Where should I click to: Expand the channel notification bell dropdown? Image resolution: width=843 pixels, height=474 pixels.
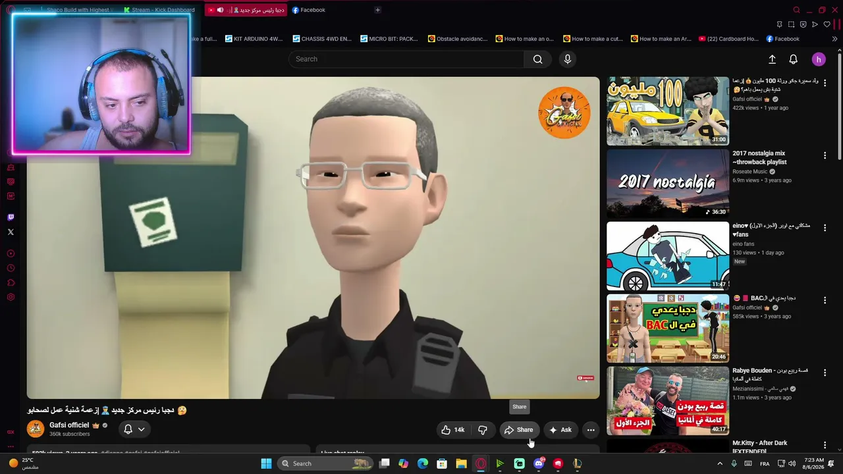[133, 429]
